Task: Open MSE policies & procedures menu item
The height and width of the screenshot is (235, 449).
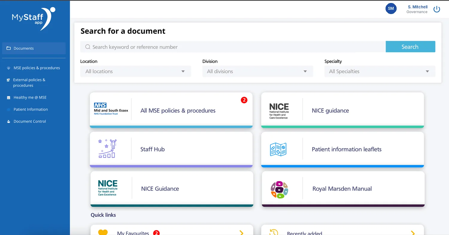Action: click(x=34, y=68)
